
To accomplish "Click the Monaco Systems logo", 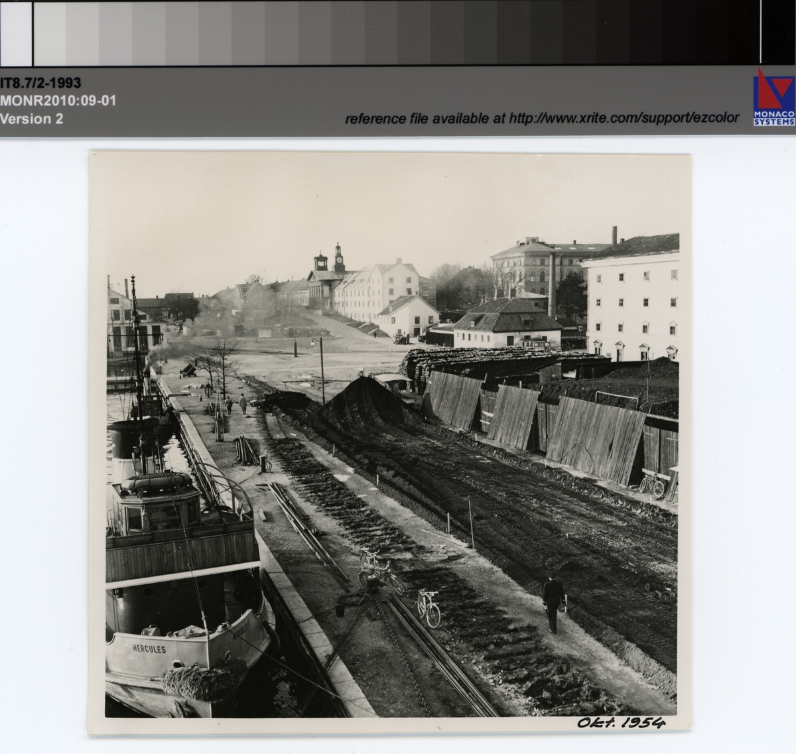I will 773,97.
